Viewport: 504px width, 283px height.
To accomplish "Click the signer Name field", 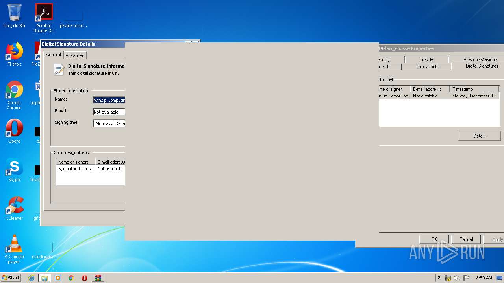I will tap(109, 100).
